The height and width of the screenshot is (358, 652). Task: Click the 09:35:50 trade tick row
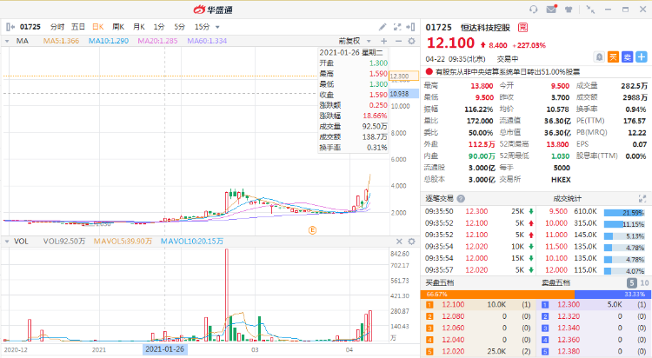coord(479,212)
